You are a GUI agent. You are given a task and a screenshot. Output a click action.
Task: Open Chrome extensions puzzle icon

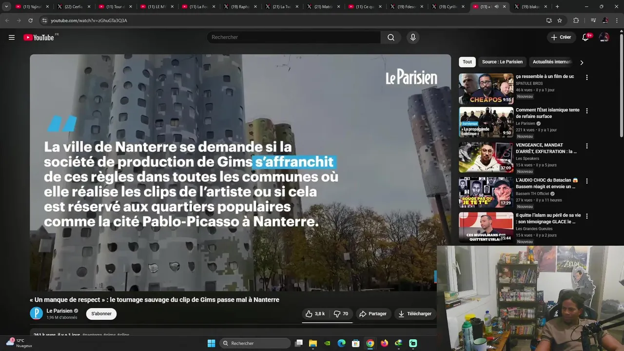[576, 20]
